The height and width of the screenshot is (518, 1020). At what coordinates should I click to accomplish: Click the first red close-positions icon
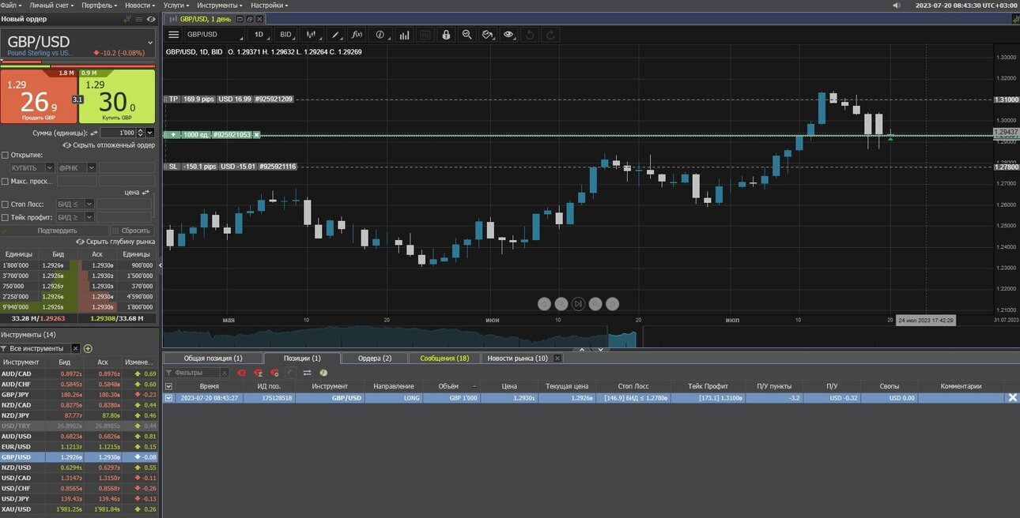tap(242, 373)
